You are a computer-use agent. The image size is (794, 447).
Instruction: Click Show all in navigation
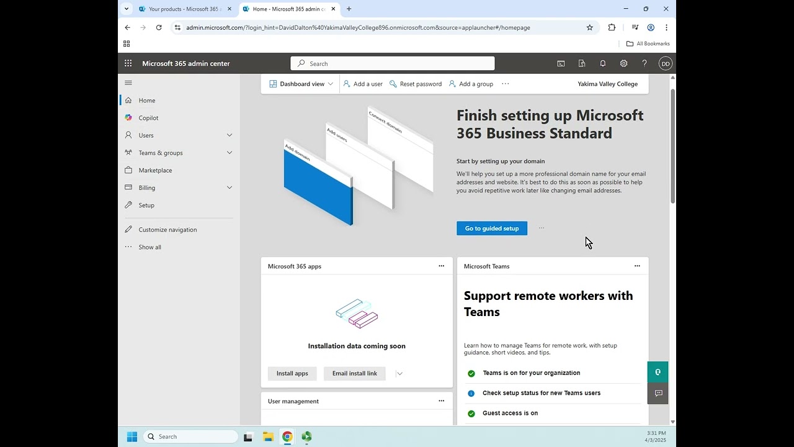(150, 247)
